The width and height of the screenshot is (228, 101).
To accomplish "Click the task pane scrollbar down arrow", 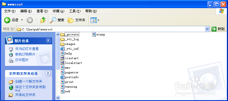I will [x=58, y=98].
